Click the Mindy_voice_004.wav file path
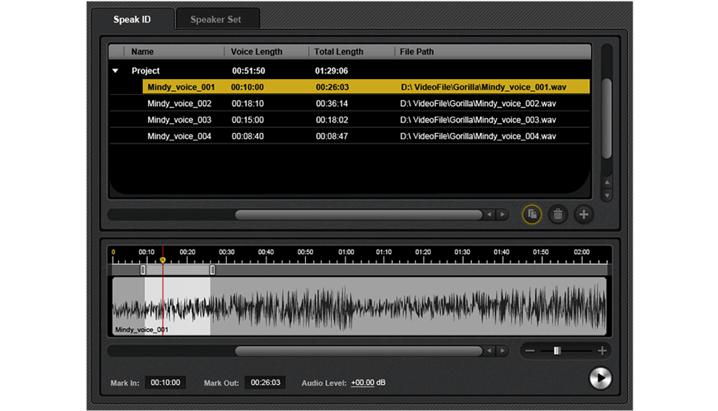This screenshot has width=718, height=411. [x=478, y=136]
